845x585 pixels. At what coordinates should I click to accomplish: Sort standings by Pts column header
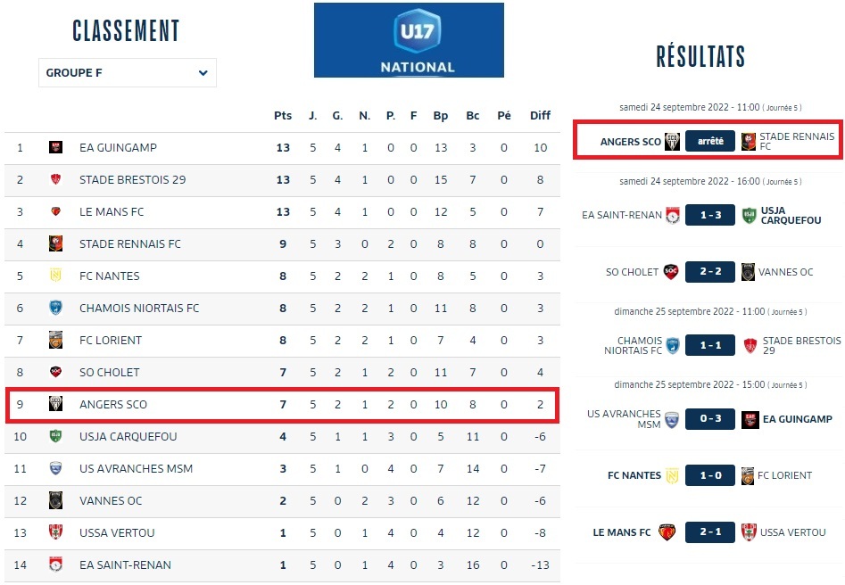[x=283, y=116]
